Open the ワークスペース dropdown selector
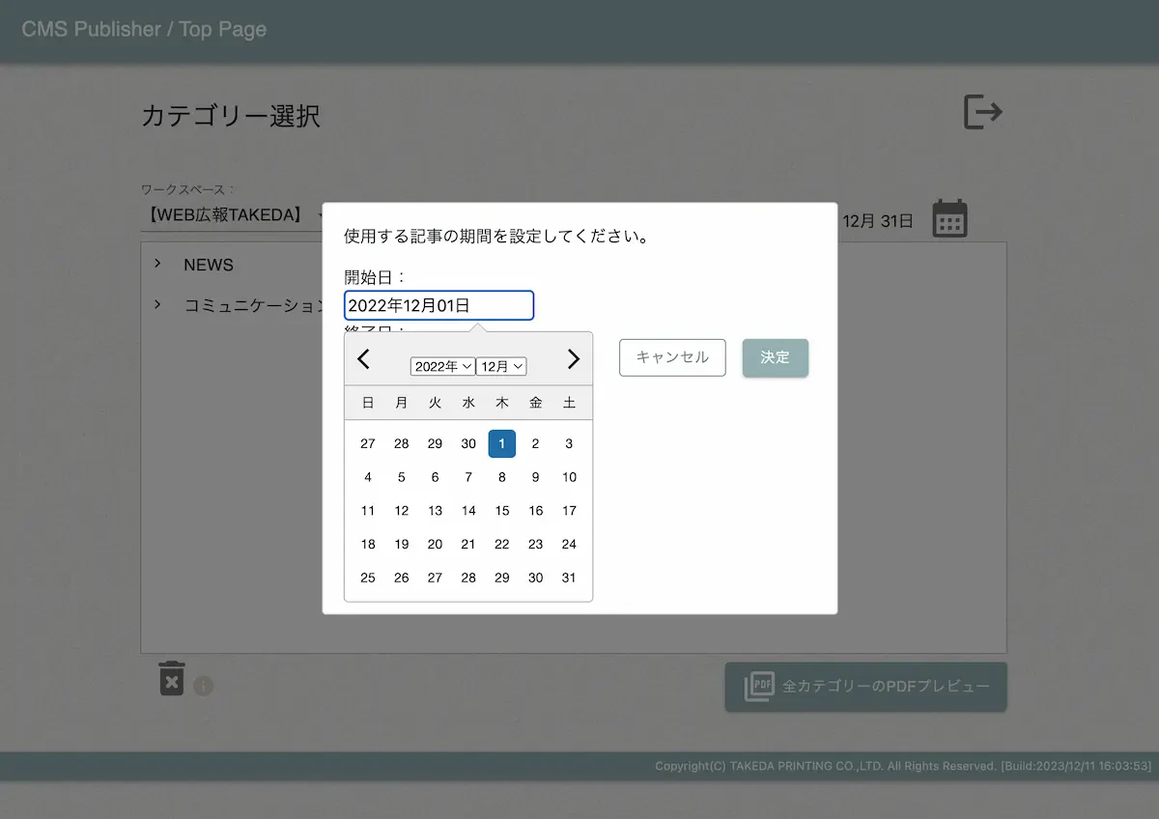Screen dimensions: 1159x819 (232, 215)
